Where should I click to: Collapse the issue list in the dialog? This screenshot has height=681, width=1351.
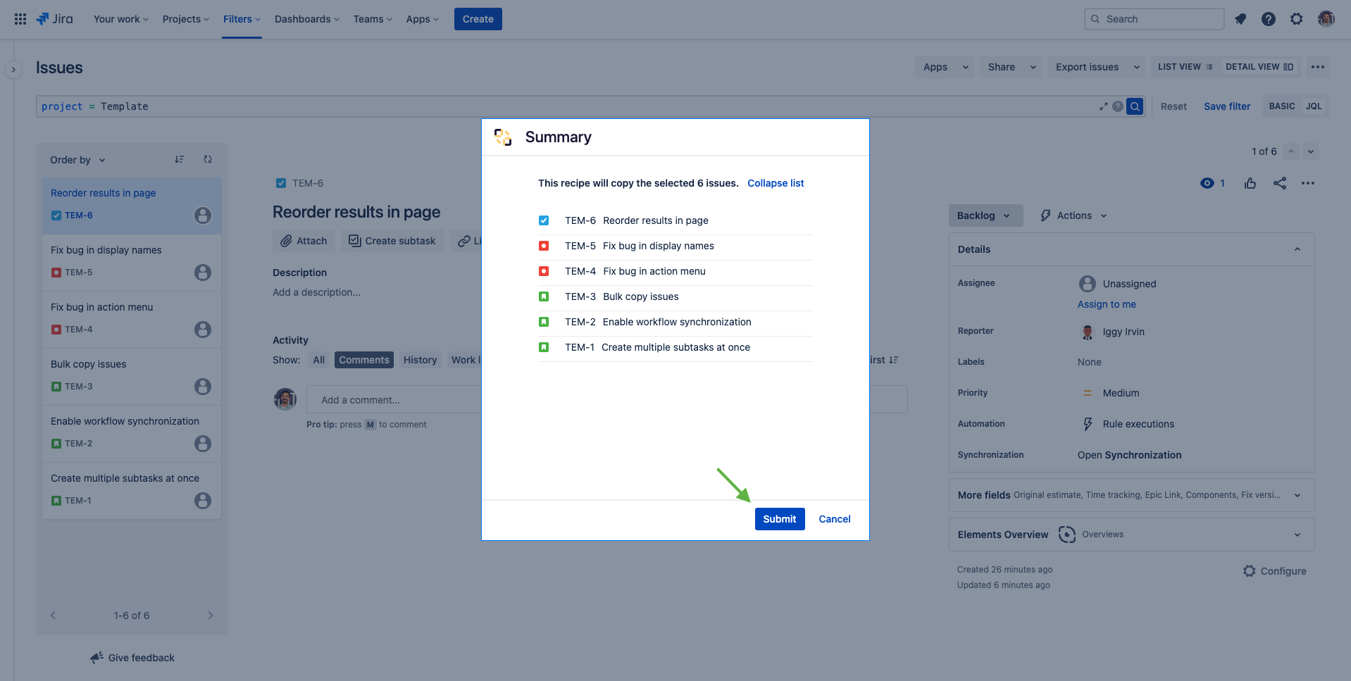click(775, 183)
